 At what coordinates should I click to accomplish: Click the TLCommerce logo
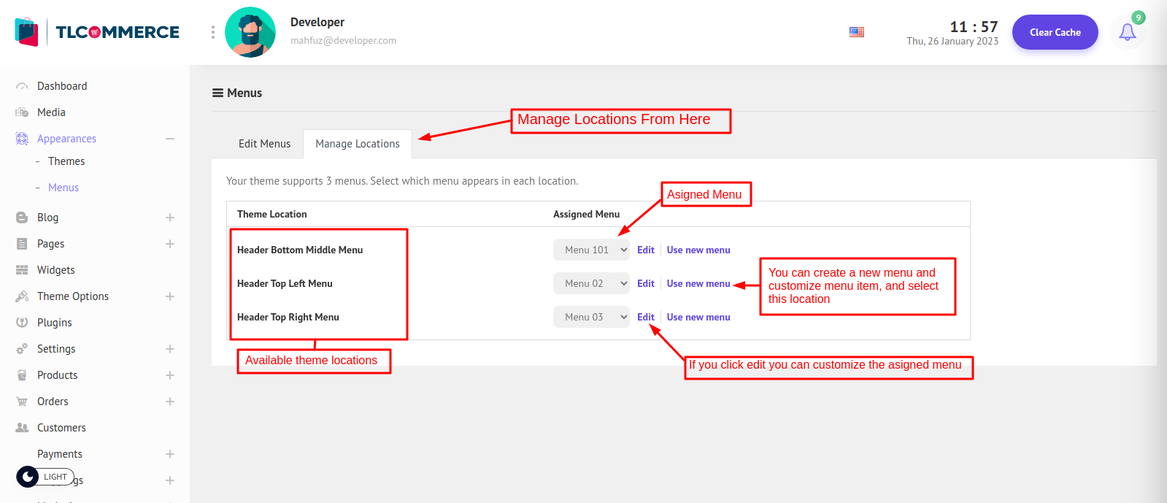pos(97,32)
